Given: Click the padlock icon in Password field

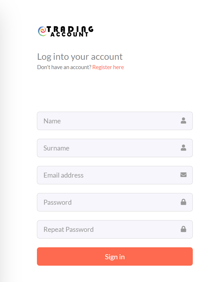Looking at the screenshot, I should click(183, 202).
